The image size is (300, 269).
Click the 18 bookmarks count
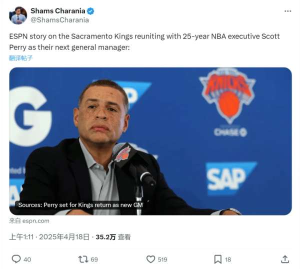[228, 259]
